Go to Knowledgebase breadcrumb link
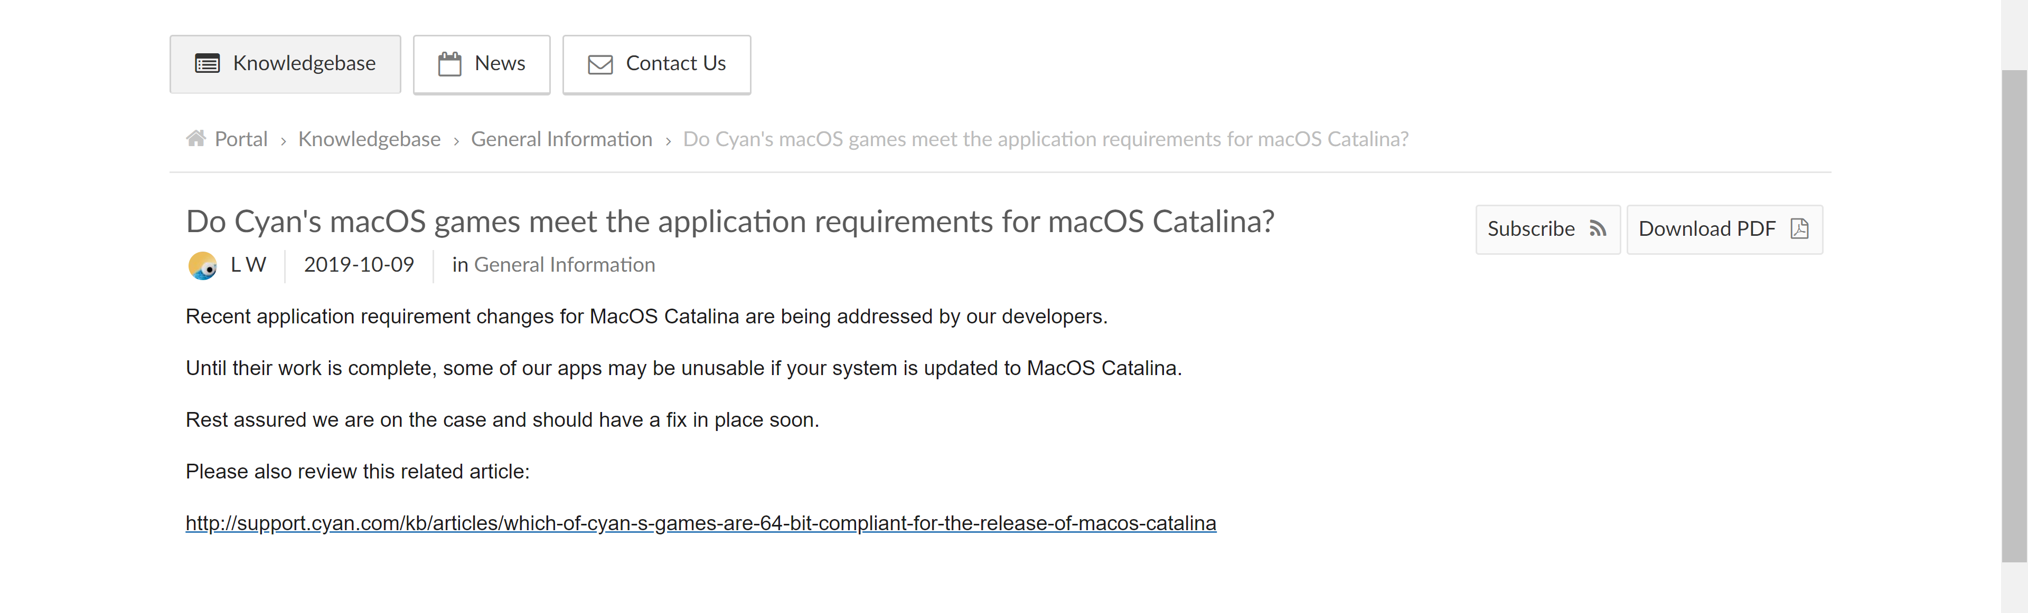The height and width of the screenshot is (613, 2028). 369,139
